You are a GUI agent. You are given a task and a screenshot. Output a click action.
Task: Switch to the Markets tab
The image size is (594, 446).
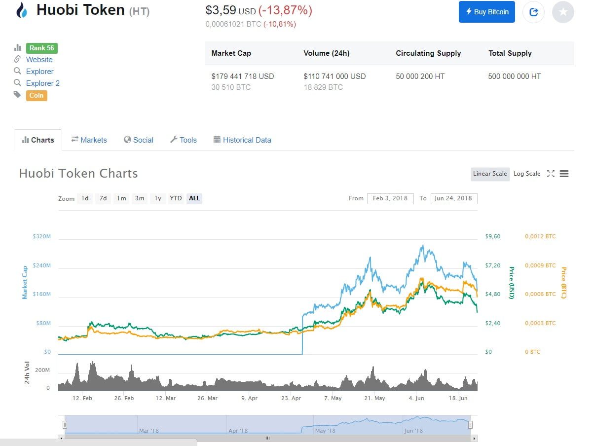tap(89, 140)
